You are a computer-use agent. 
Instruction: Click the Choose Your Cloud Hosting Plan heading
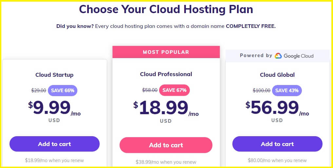(166, 9)
